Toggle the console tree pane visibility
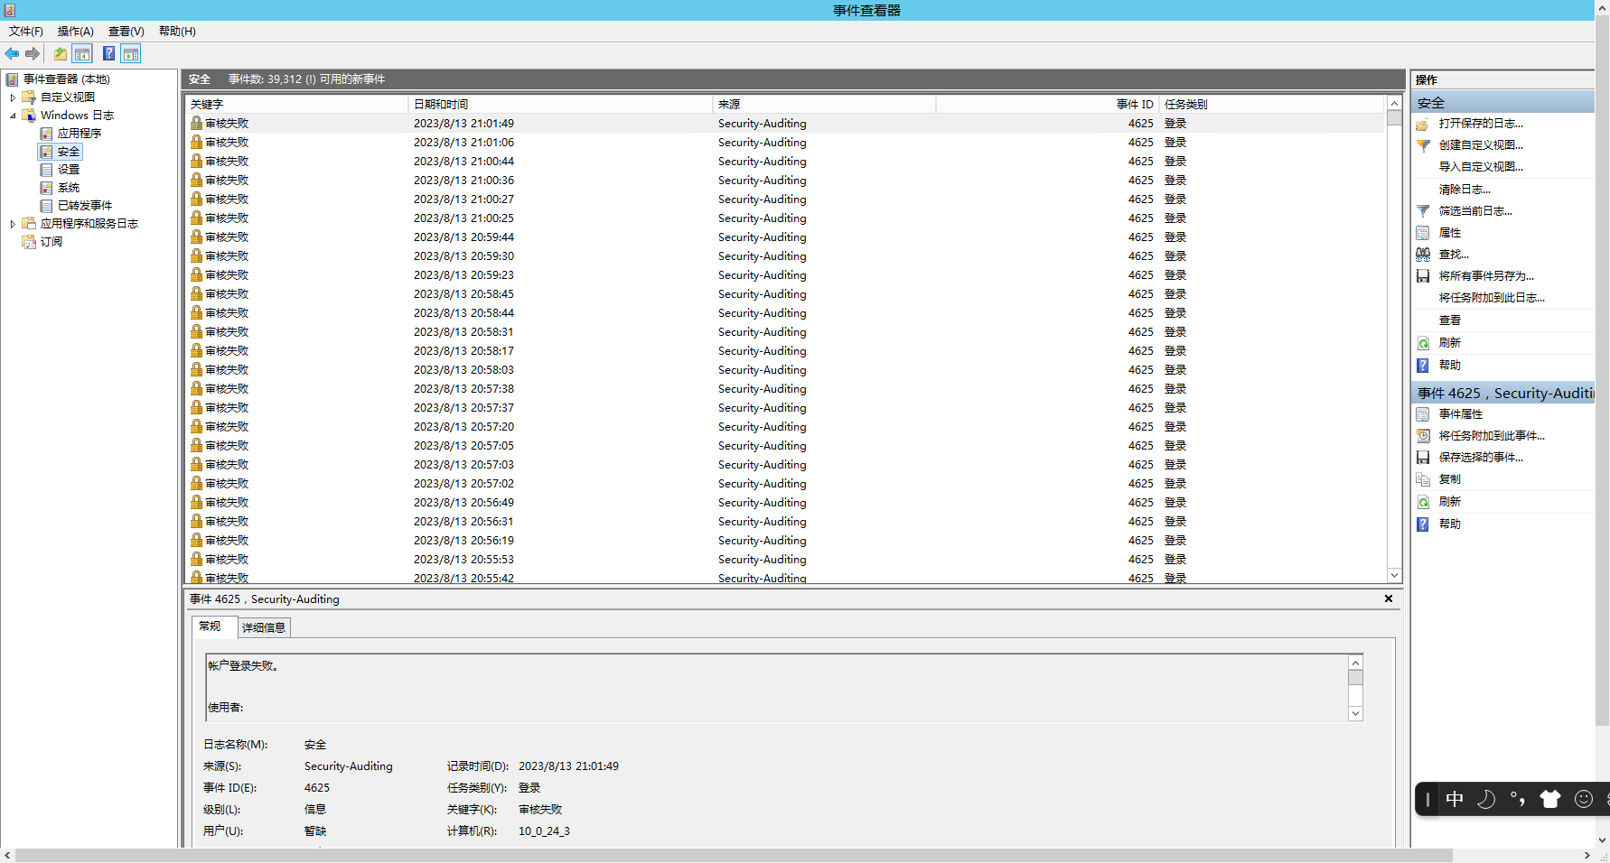Image resolution: width=1610 pixels, height=863 pixels. pyautogui.click(x=82, y=53)
